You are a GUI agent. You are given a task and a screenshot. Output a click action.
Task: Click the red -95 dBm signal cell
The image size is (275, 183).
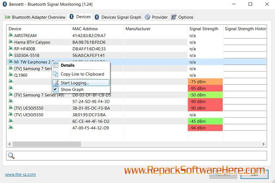coord(205,88)
